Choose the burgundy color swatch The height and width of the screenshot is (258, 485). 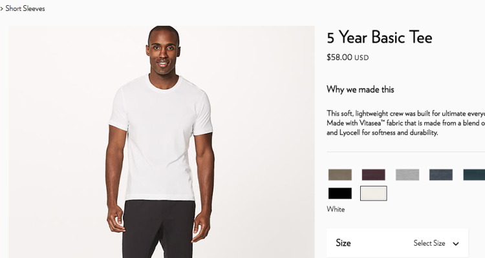point(374,175)
